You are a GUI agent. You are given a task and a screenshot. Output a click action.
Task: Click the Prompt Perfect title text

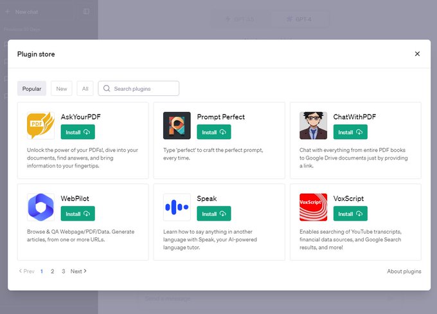point(220,116)
